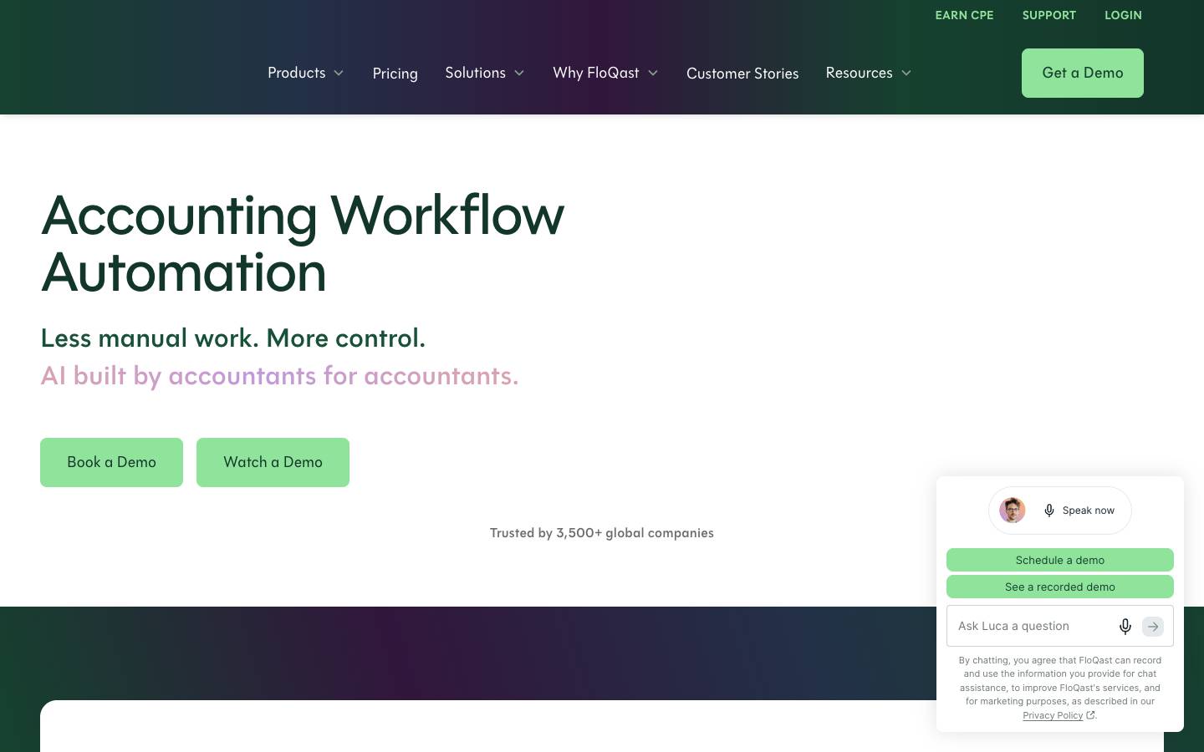The image size is (1204, 752).
Task: Open the Privacy Policy link
Action: point(1052,715)
